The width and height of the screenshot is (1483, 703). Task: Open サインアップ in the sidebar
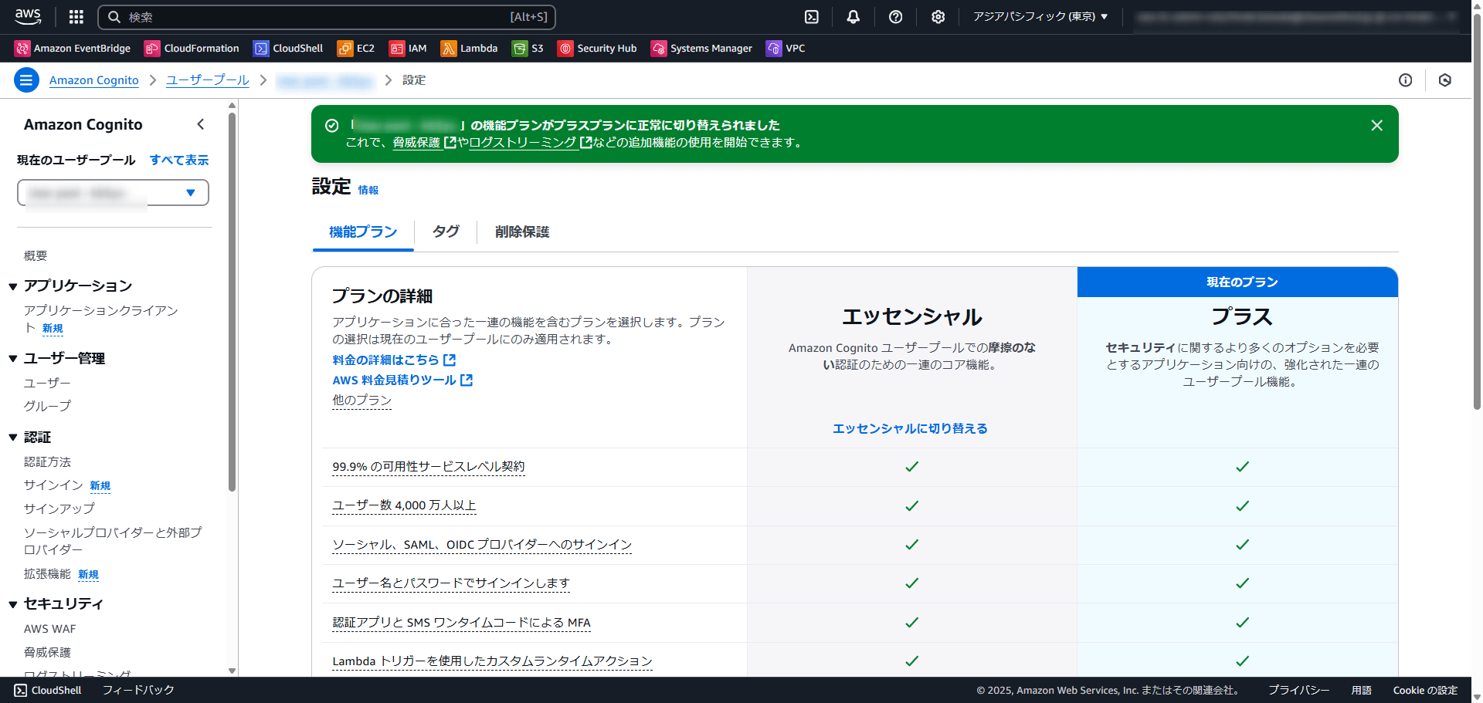point(59,509)
